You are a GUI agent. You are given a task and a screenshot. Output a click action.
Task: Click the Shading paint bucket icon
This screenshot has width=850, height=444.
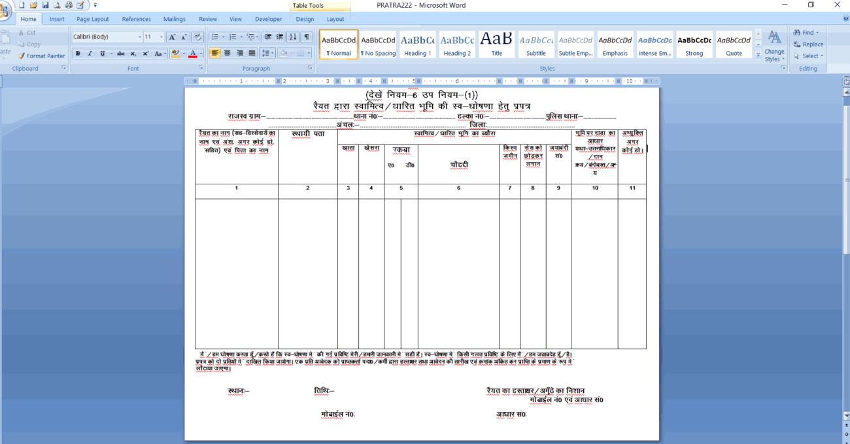(x=285, y=54)
